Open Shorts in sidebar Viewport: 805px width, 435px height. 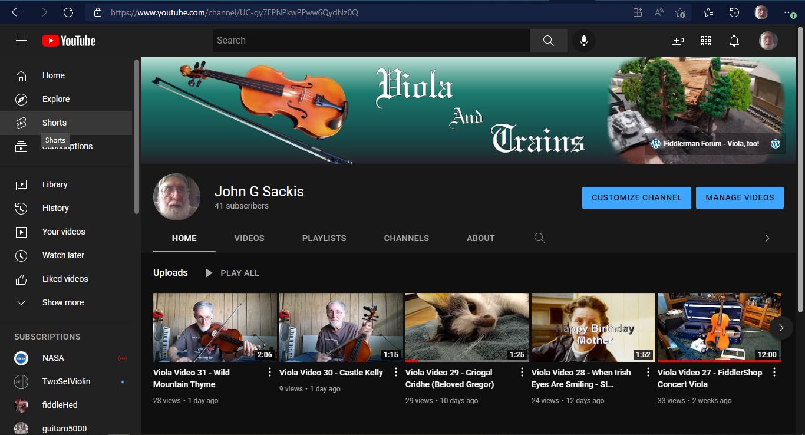(66, 123)
